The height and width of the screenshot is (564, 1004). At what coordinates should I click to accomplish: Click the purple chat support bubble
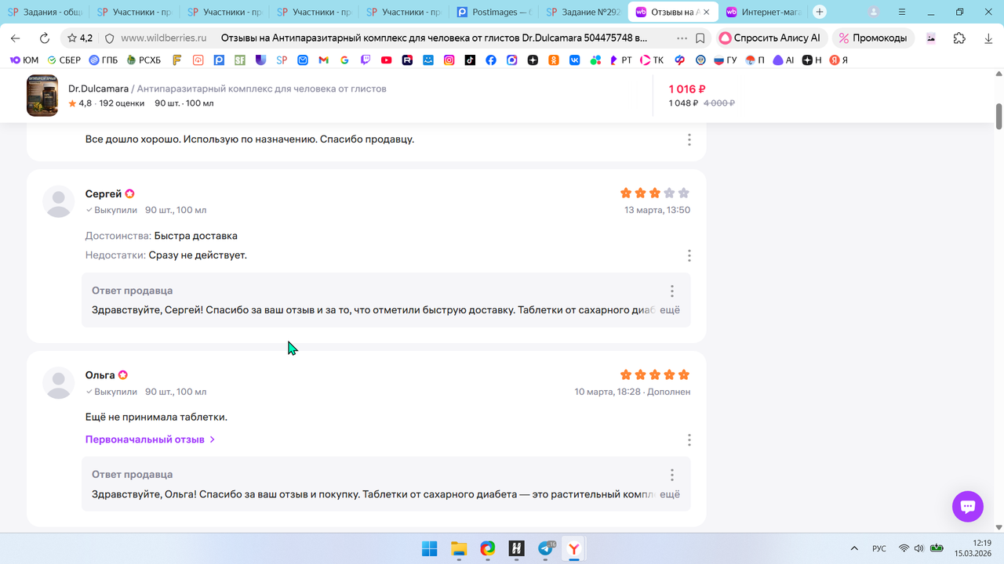coord(968,506)
